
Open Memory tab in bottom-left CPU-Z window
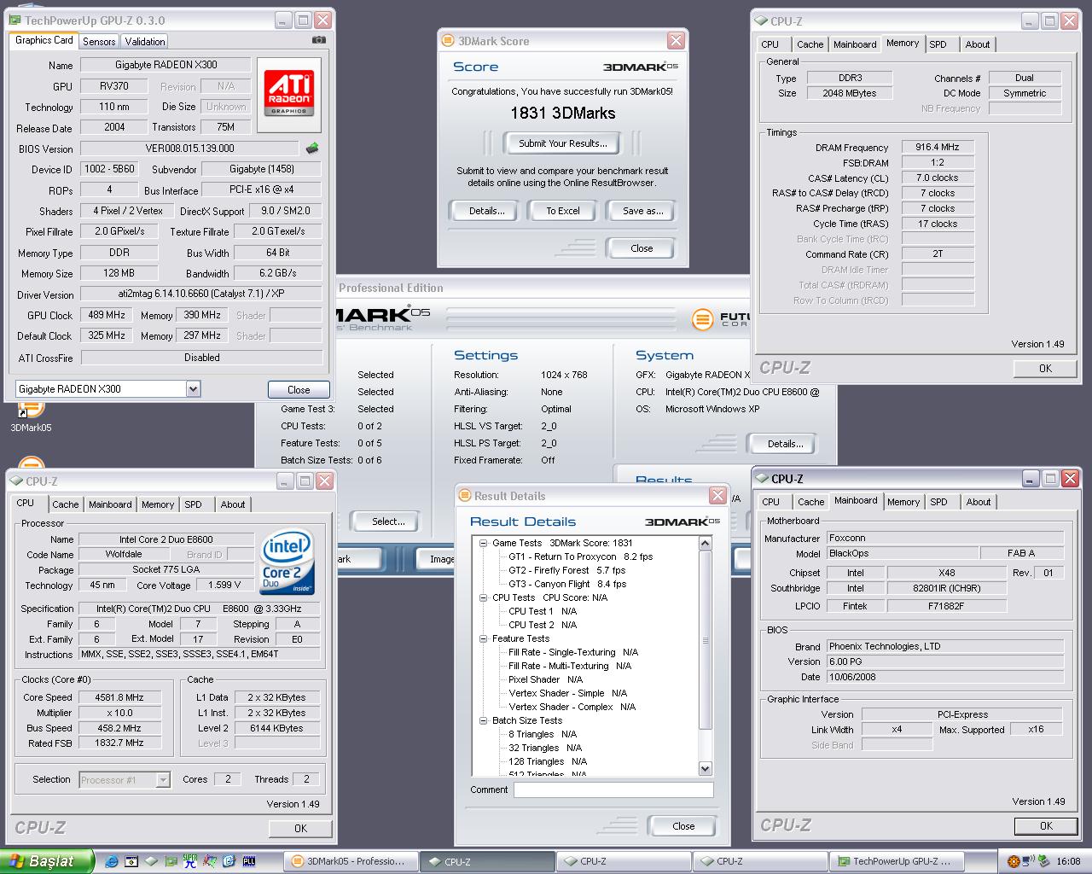click(x=158, y=504)
